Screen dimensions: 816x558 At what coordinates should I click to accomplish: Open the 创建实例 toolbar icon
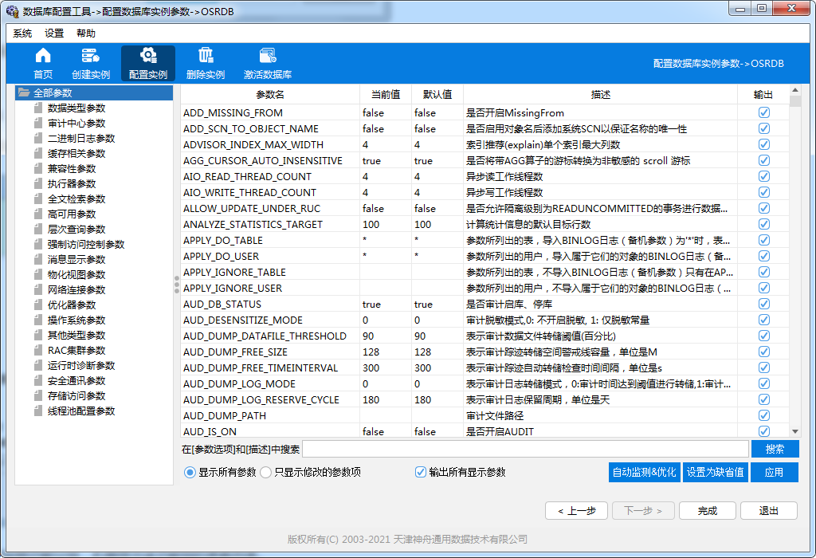point(90,56)
